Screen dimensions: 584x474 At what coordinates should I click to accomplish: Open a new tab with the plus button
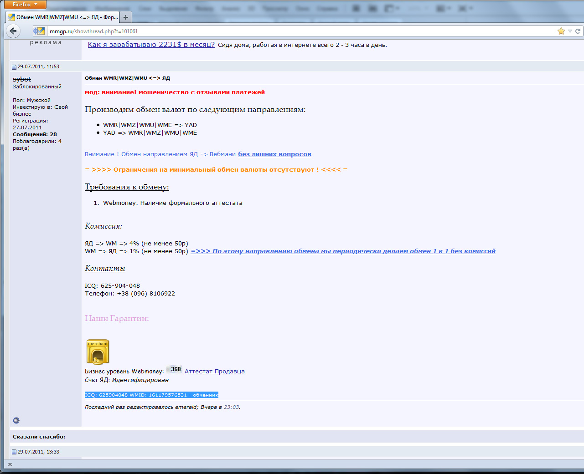126,17
